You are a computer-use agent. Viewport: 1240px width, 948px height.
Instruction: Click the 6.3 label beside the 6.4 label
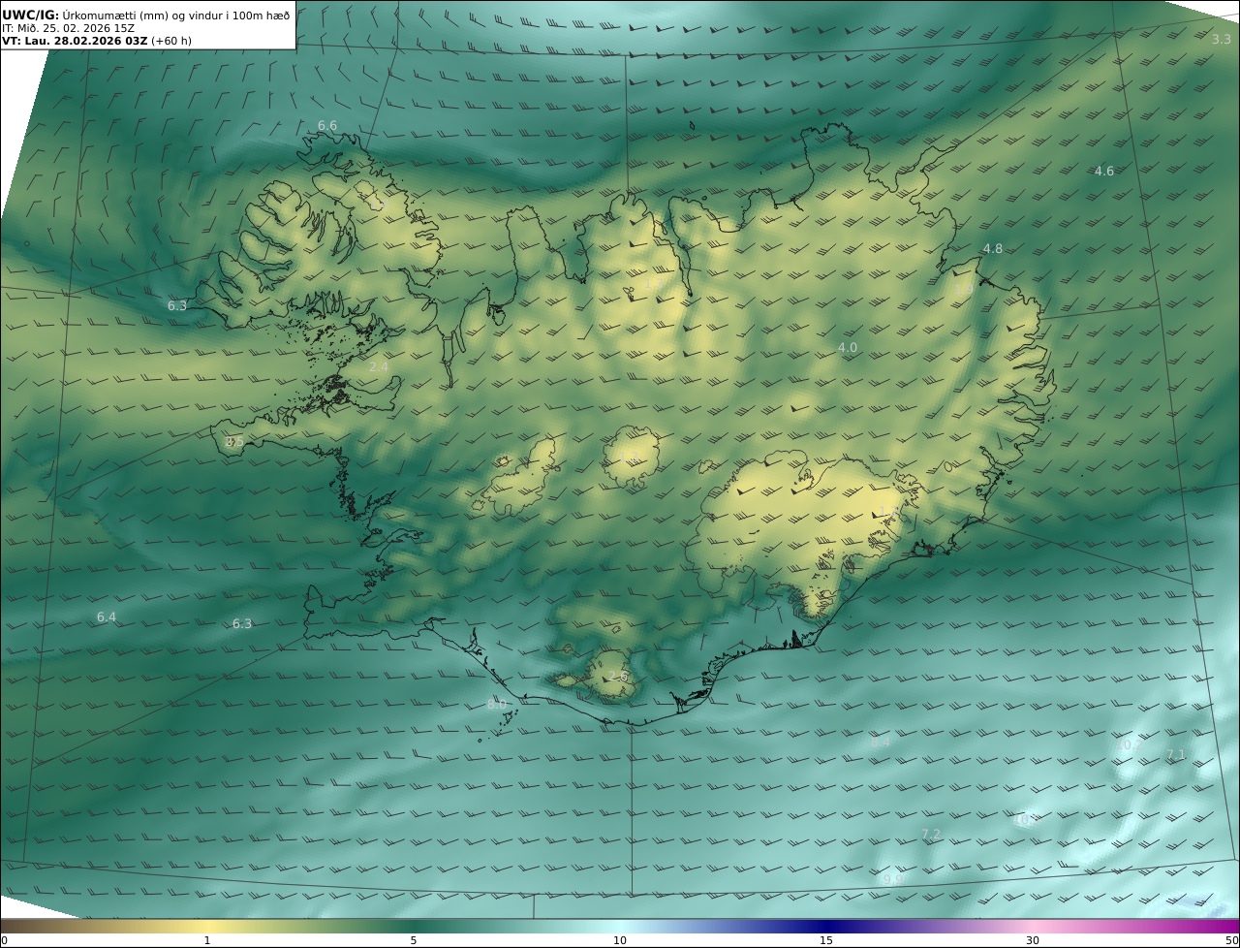tap(242, 624)
